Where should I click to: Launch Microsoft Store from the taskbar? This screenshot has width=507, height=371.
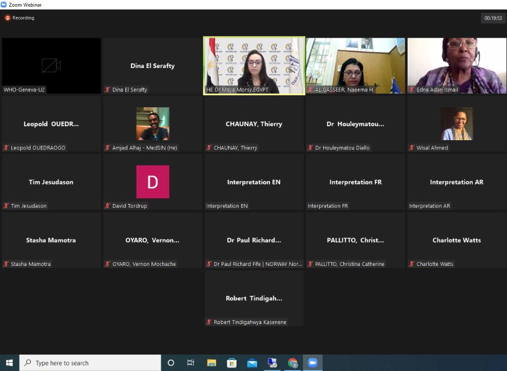[232, 363]
